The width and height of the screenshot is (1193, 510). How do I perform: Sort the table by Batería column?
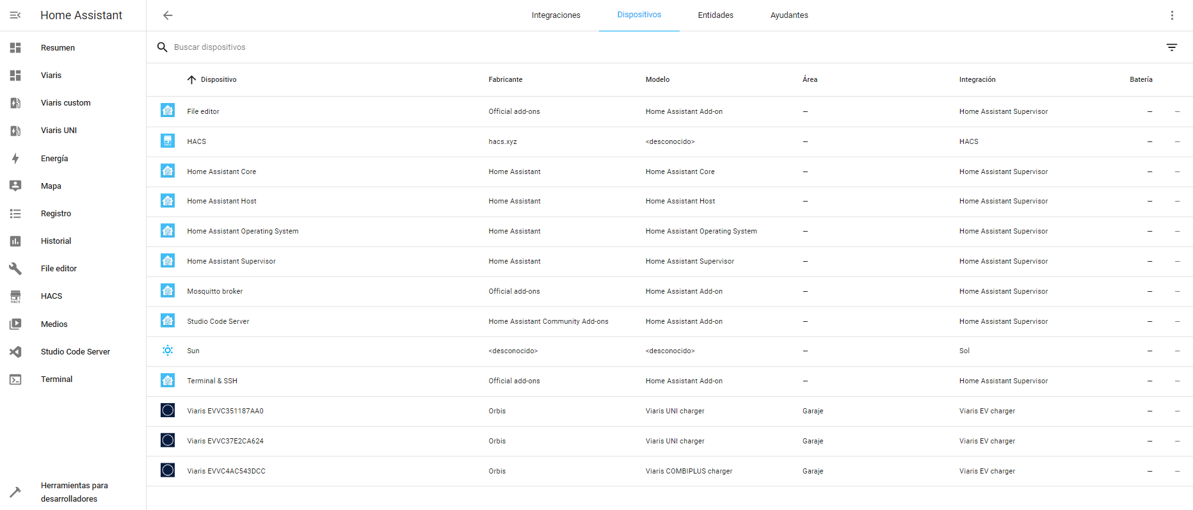pos(1141,79)
